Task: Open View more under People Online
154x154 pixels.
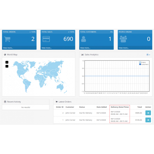Action: [x=124, y=48]
